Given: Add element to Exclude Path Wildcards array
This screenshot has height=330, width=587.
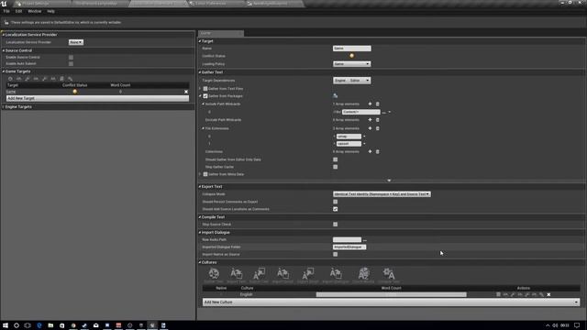Looking at the screenshot, I should (370, 120).
